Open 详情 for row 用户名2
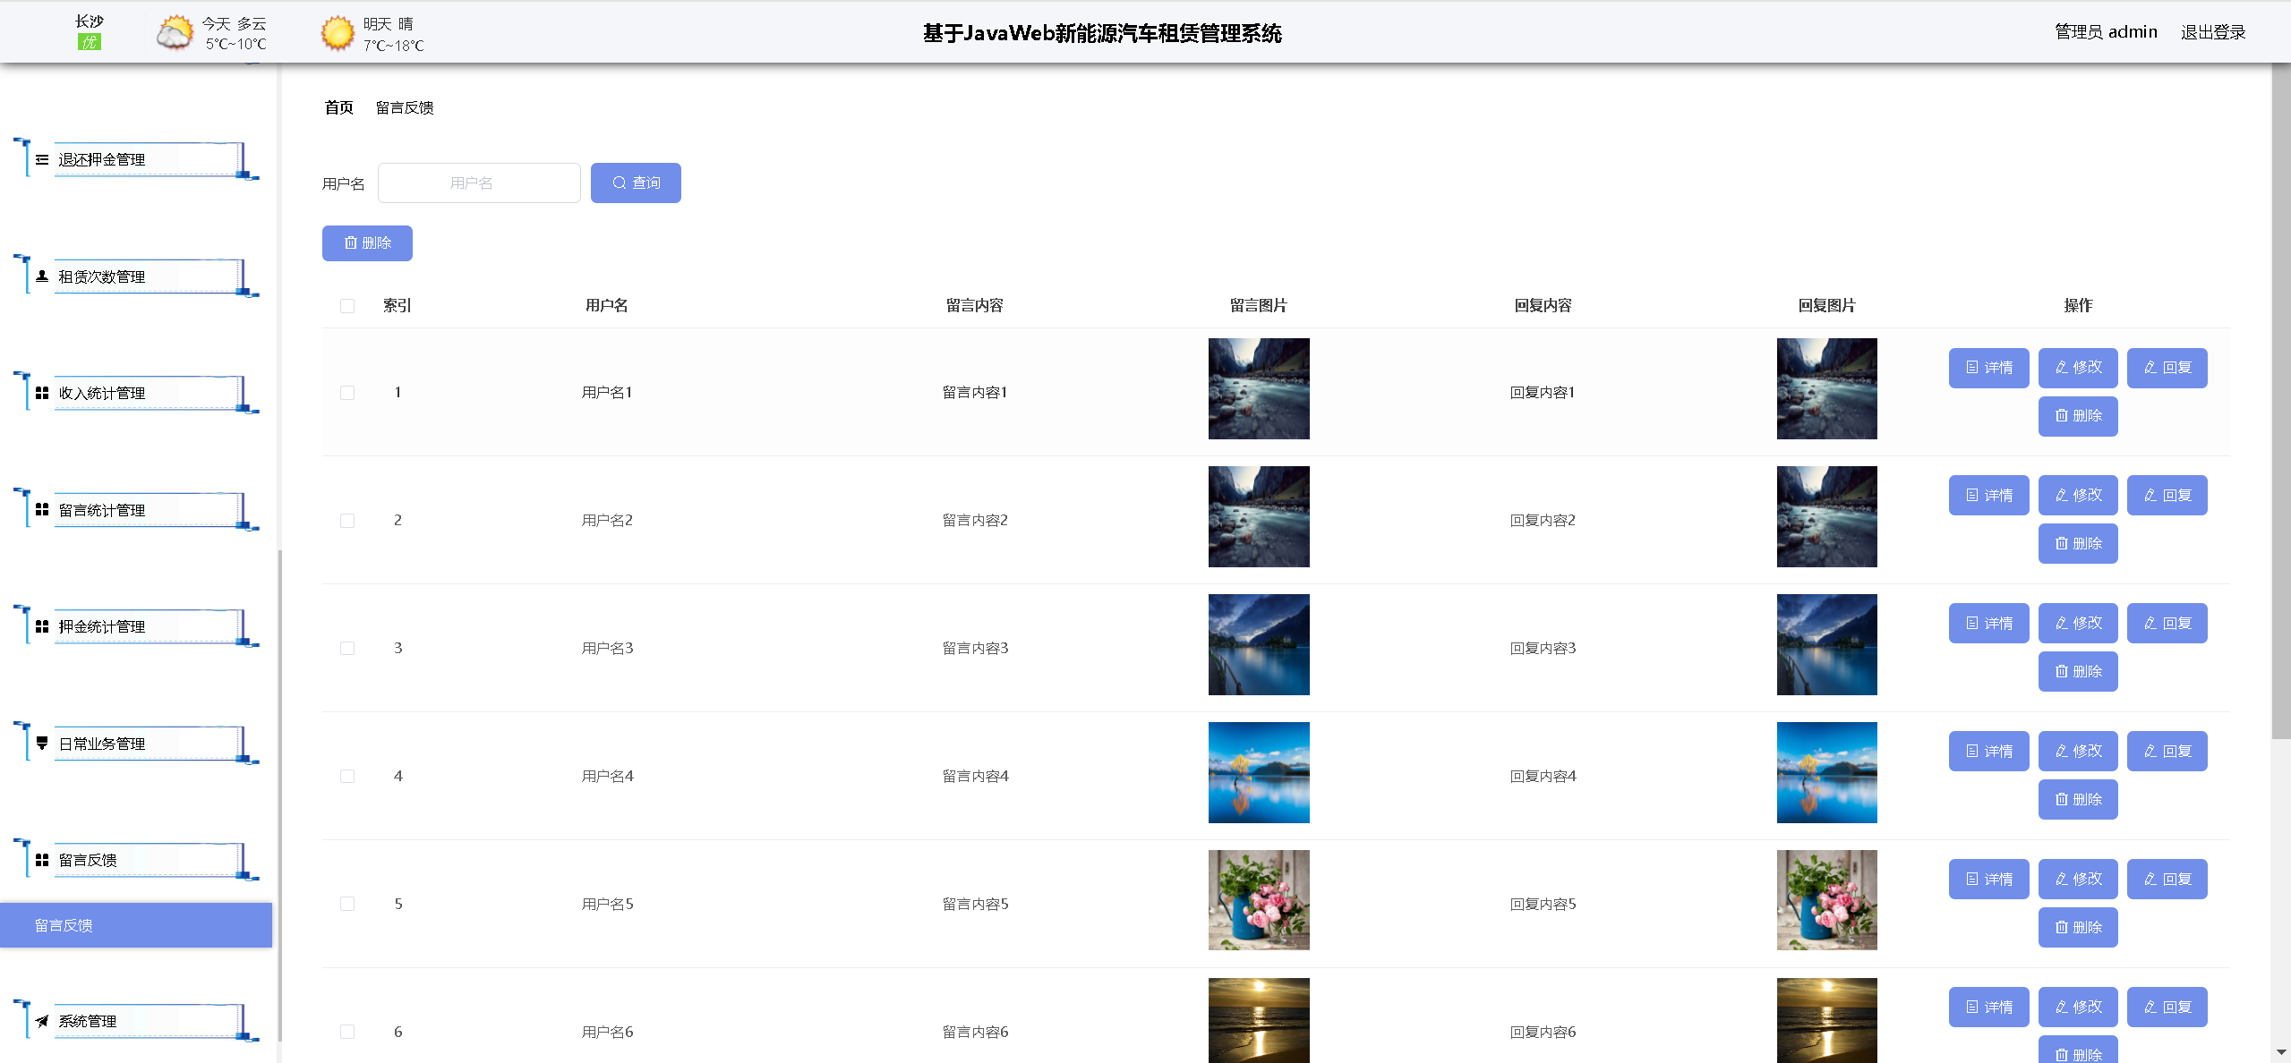Screen dimensions: 2291x1063 pyautogui.click(x=1988, y=496)
